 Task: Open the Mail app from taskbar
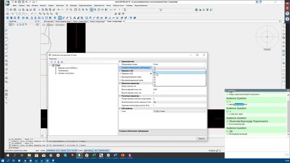[x=43, y=155]
